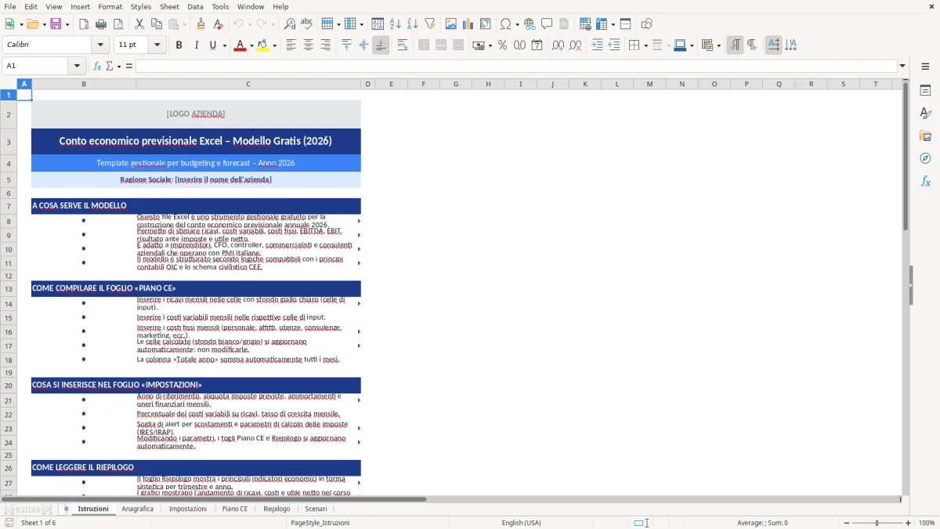Toggle italic formatting
The height and width of the screenshot is (529, 940).
tap(196, 45)
